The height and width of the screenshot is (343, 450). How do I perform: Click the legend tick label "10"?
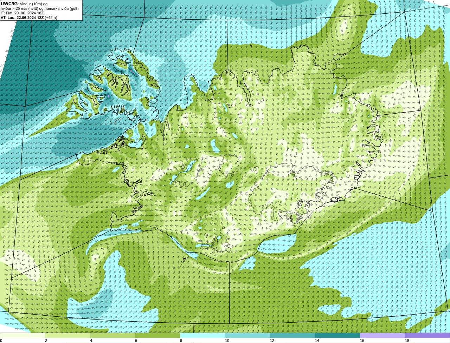coord(227,341)
